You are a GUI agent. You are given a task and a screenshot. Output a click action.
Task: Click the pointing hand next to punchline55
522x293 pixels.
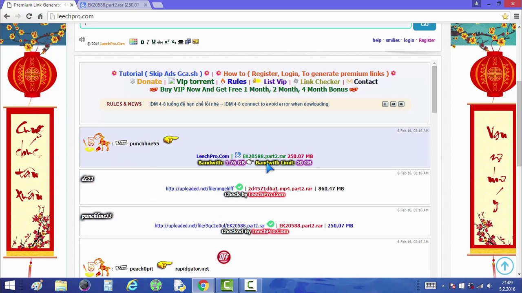(x=170, y=140)
